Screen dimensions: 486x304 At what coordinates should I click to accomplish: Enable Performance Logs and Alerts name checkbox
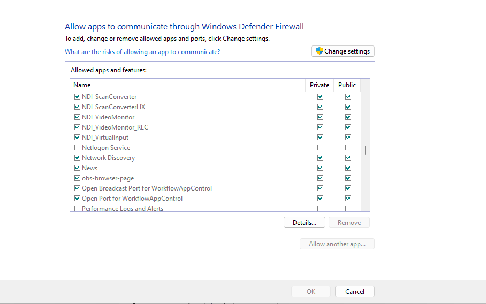tap(77, 208)
